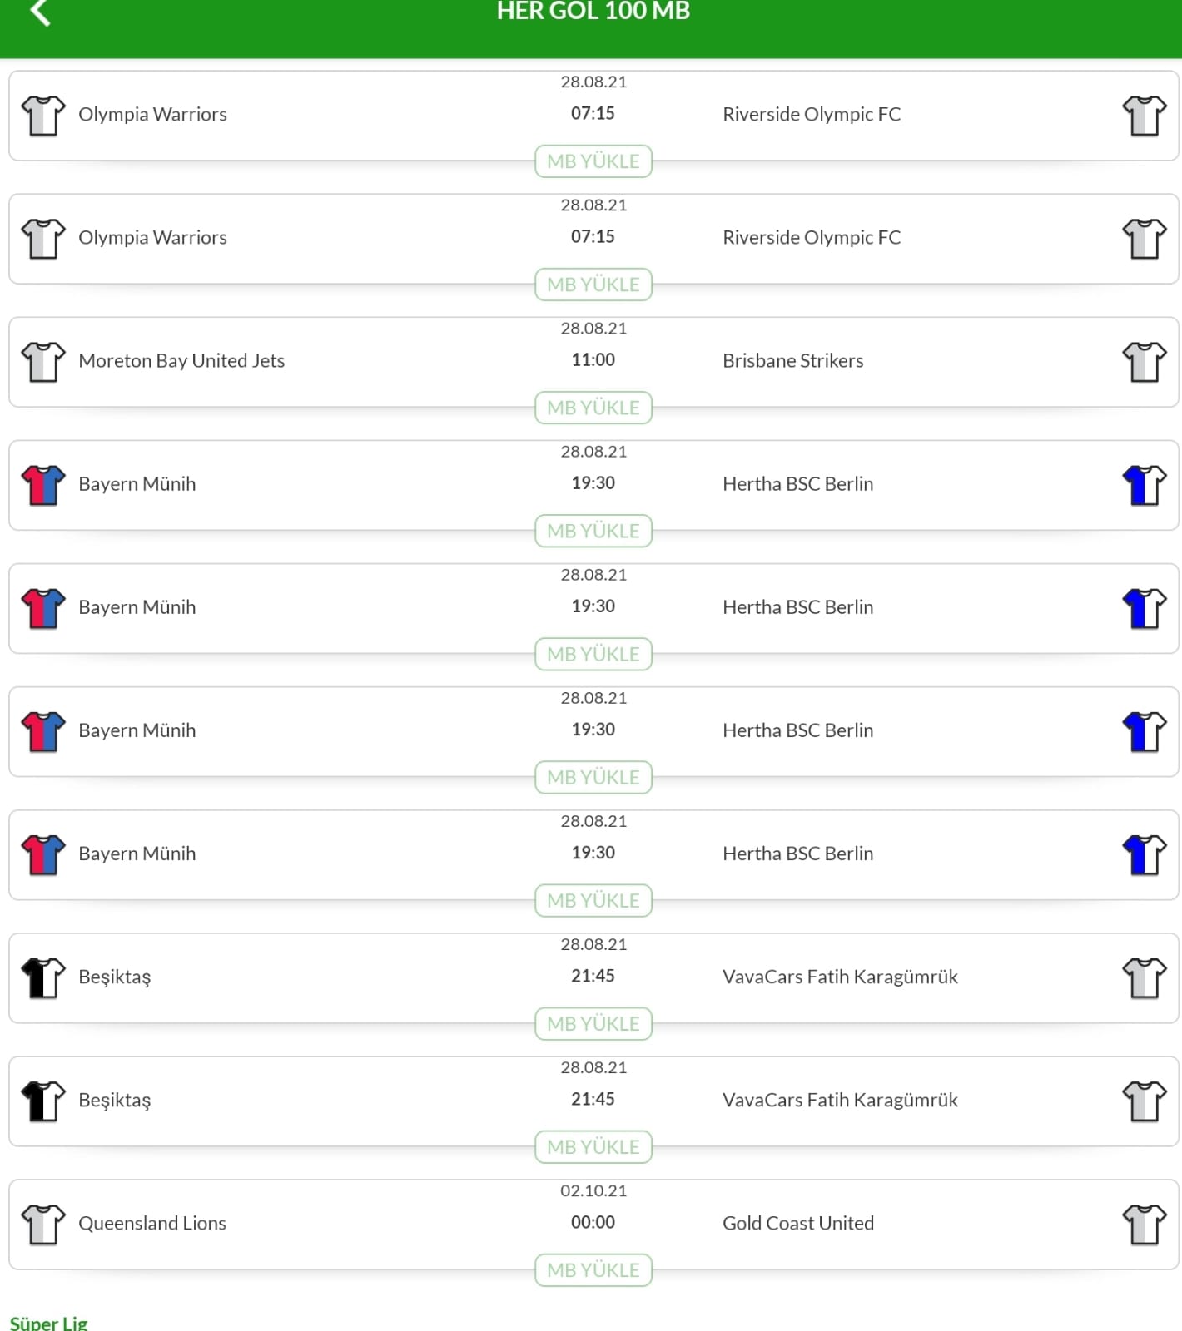Open the Queensland Lions vs Gold Coast card
The image size is (1182, 1331).
coord(593,1225)
